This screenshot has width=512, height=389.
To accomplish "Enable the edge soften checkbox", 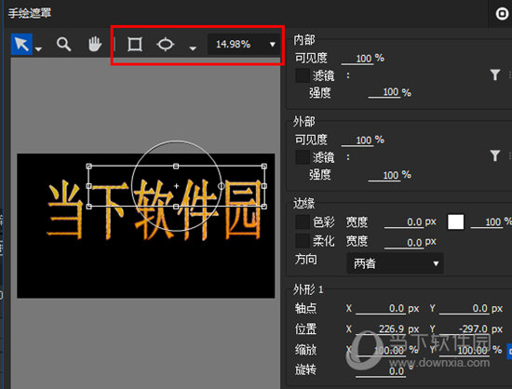I will [302, 241].
